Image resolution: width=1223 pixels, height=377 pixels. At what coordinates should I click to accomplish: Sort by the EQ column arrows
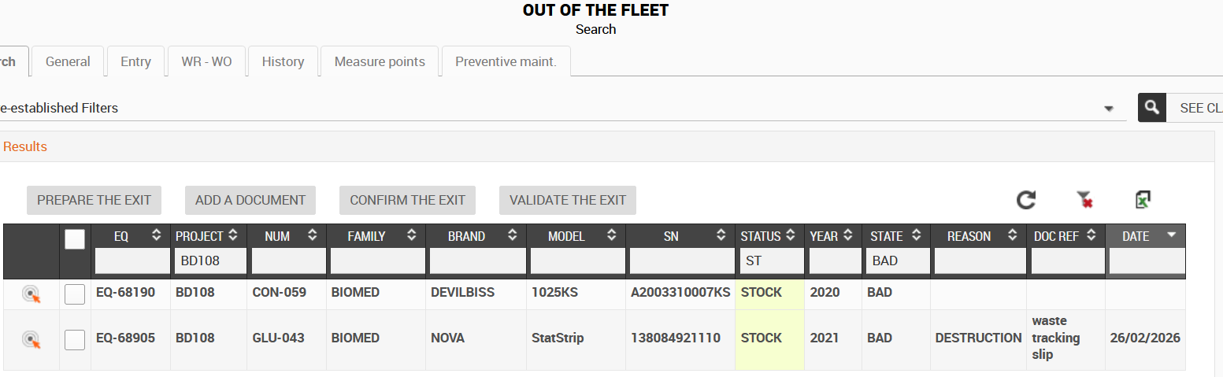coord(156,235)
